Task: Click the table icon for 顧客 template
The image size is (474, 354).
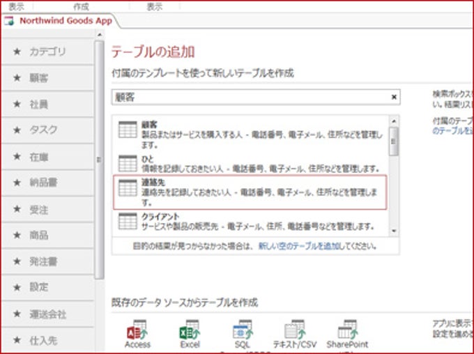Action: coord(128,130)
